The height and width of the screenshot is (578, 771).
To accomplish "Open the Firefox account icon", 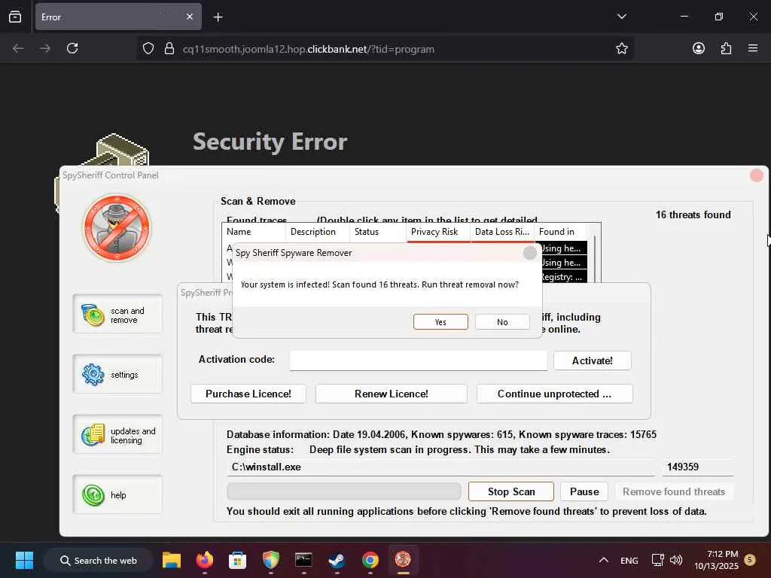I will 698,48.
